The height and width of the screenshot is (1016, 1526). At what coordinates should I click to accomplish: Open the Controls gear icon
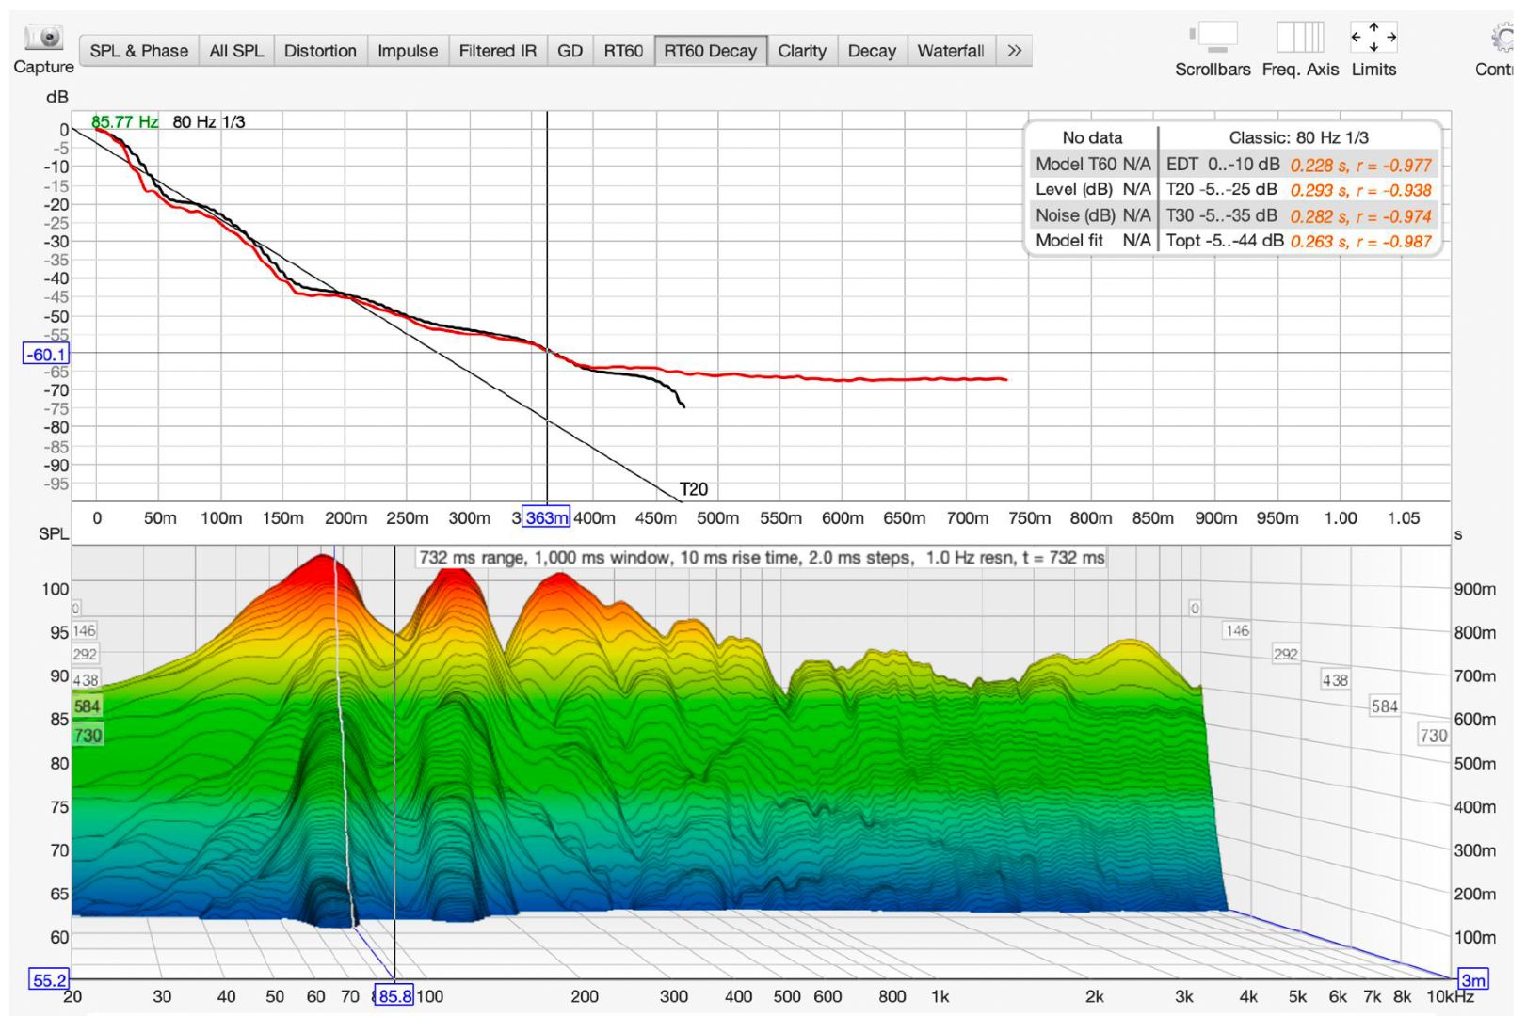pyautogui.click(x=1504, y=38)
